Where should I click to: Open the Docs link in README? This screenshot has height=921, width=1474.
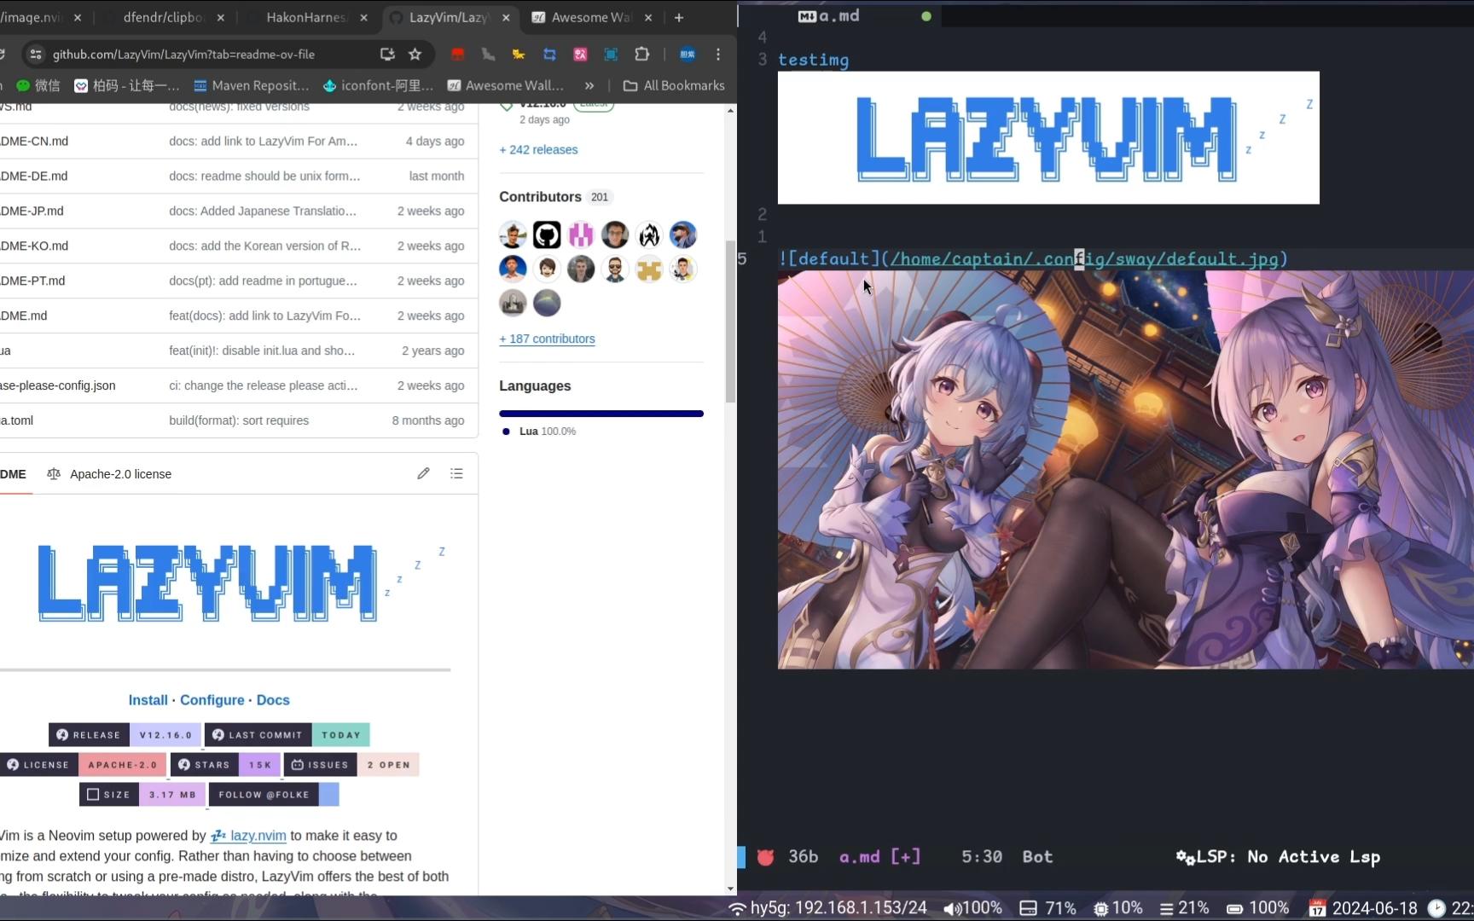(x=273, y=700)
